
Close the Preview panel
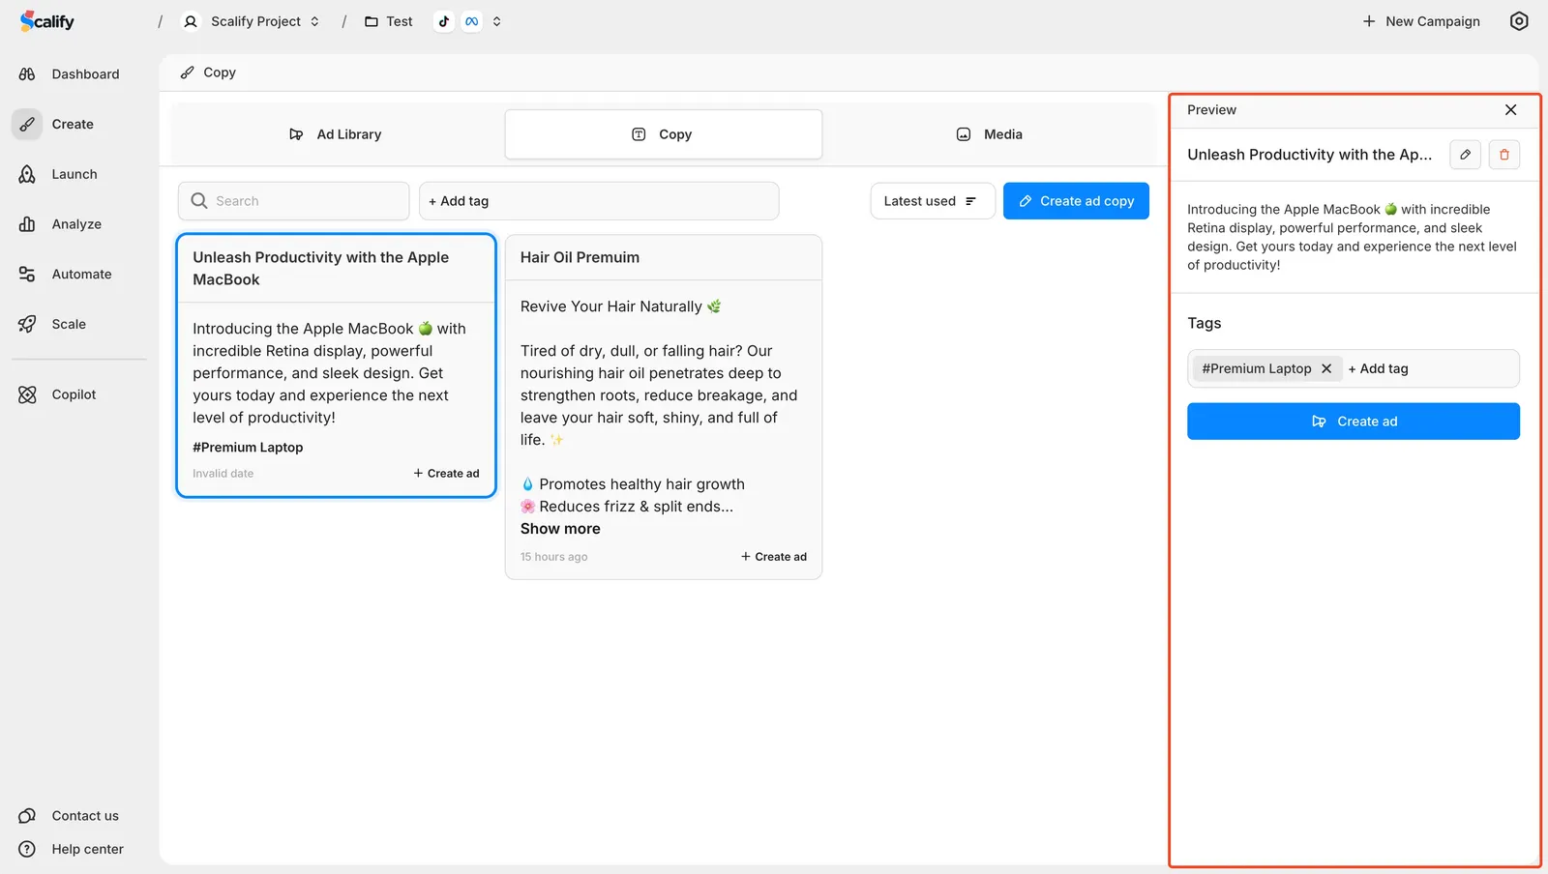pos(1510,110)
